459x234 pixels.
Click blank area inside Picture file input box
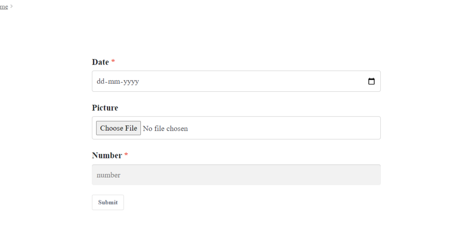284,128
